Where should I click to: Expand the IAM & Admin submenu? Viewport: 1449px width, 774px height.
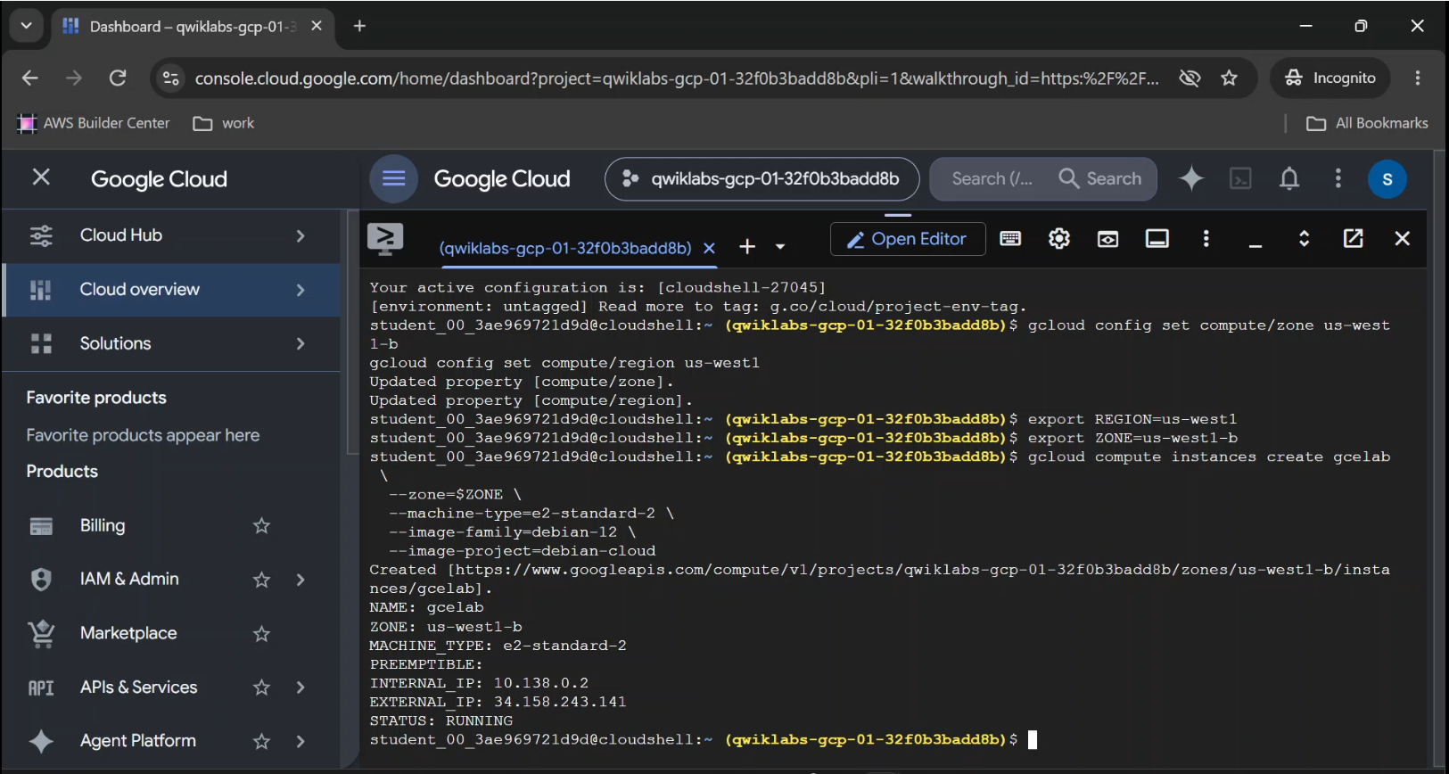point(301,580)
